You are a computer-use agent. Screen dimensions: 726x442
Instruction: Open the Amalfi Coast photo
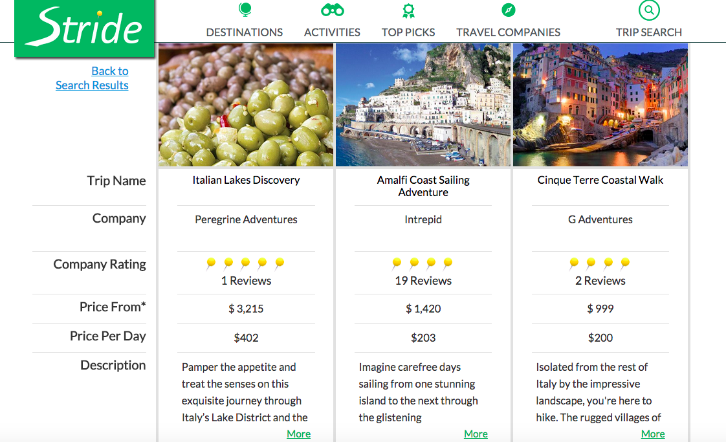pos(423,105)
